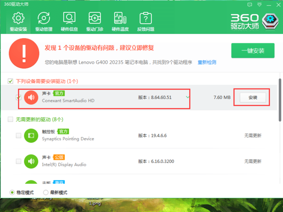Click the Synaptics Pointing Device name
Image resolution: width=283 pixels, height=212 pixels.
tap(68, 139)
